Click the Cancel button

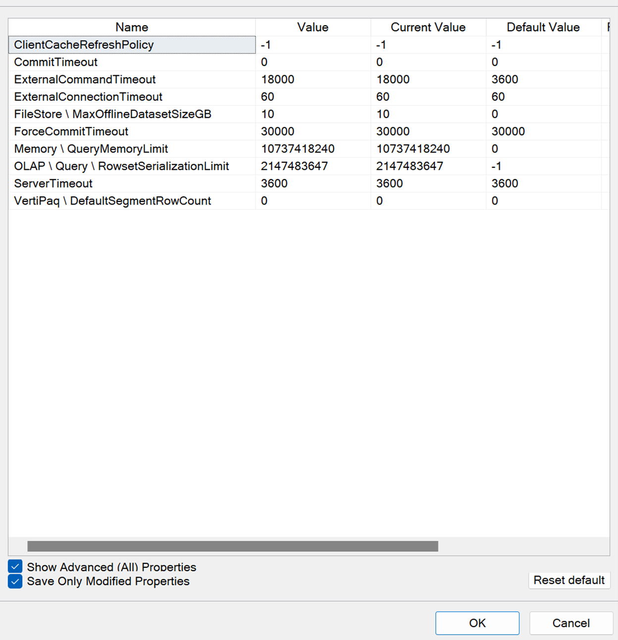pos(571,623)
